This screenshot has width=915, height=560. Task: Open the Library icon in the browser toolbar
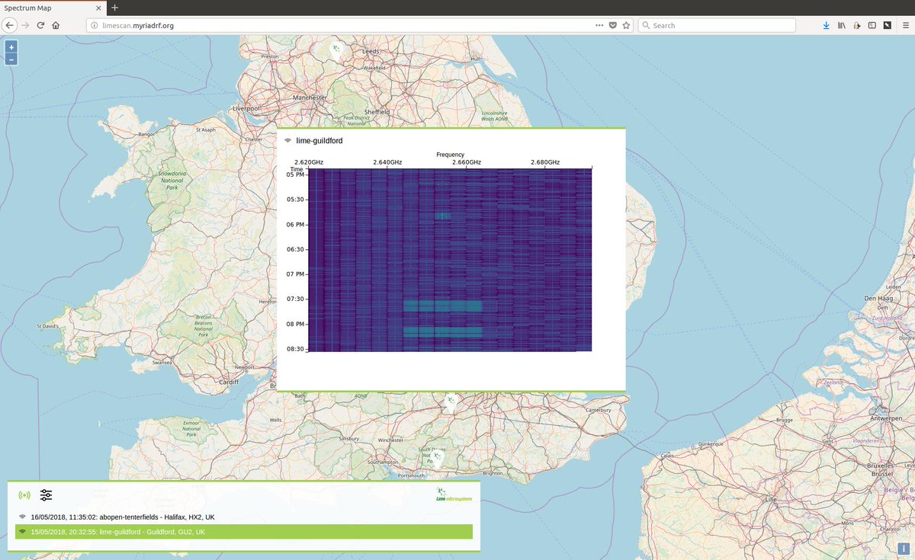[x=842, y=24]
